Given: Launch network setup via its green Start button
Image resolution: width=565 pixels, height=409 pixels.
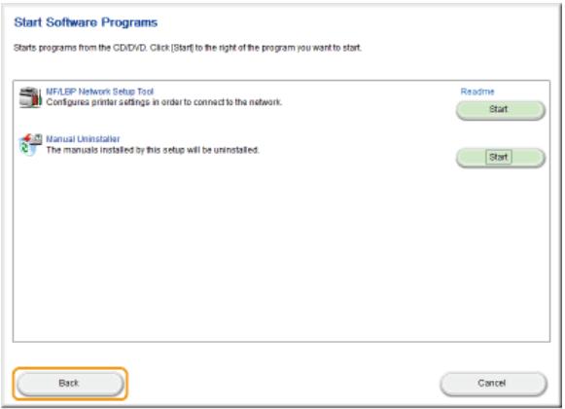Looking at the screenshot, I should 501,110.
